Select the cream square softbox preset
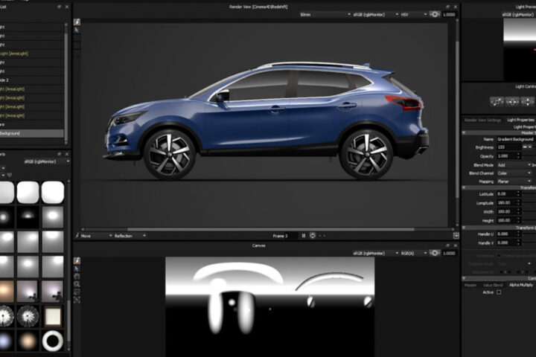This screenshot has width=536, height=357. tap(53, 316)
